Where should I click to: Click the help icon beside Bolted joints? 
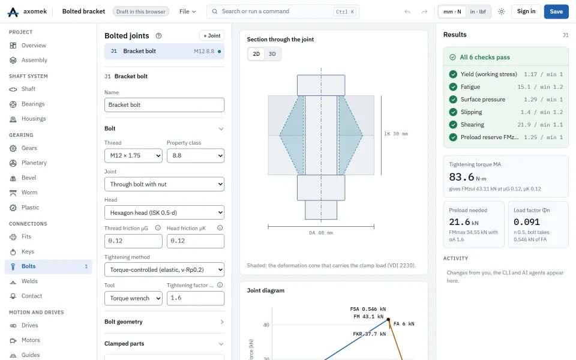click(x=158, y=35)
